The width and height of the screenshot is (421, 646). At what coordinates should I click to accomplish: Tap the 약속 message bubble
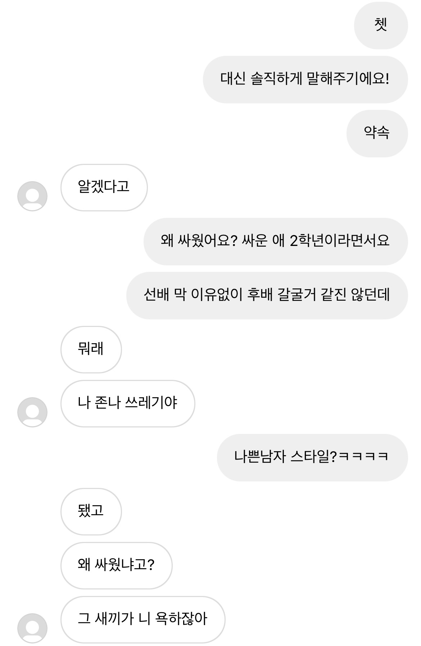click(x=377, y=133)
